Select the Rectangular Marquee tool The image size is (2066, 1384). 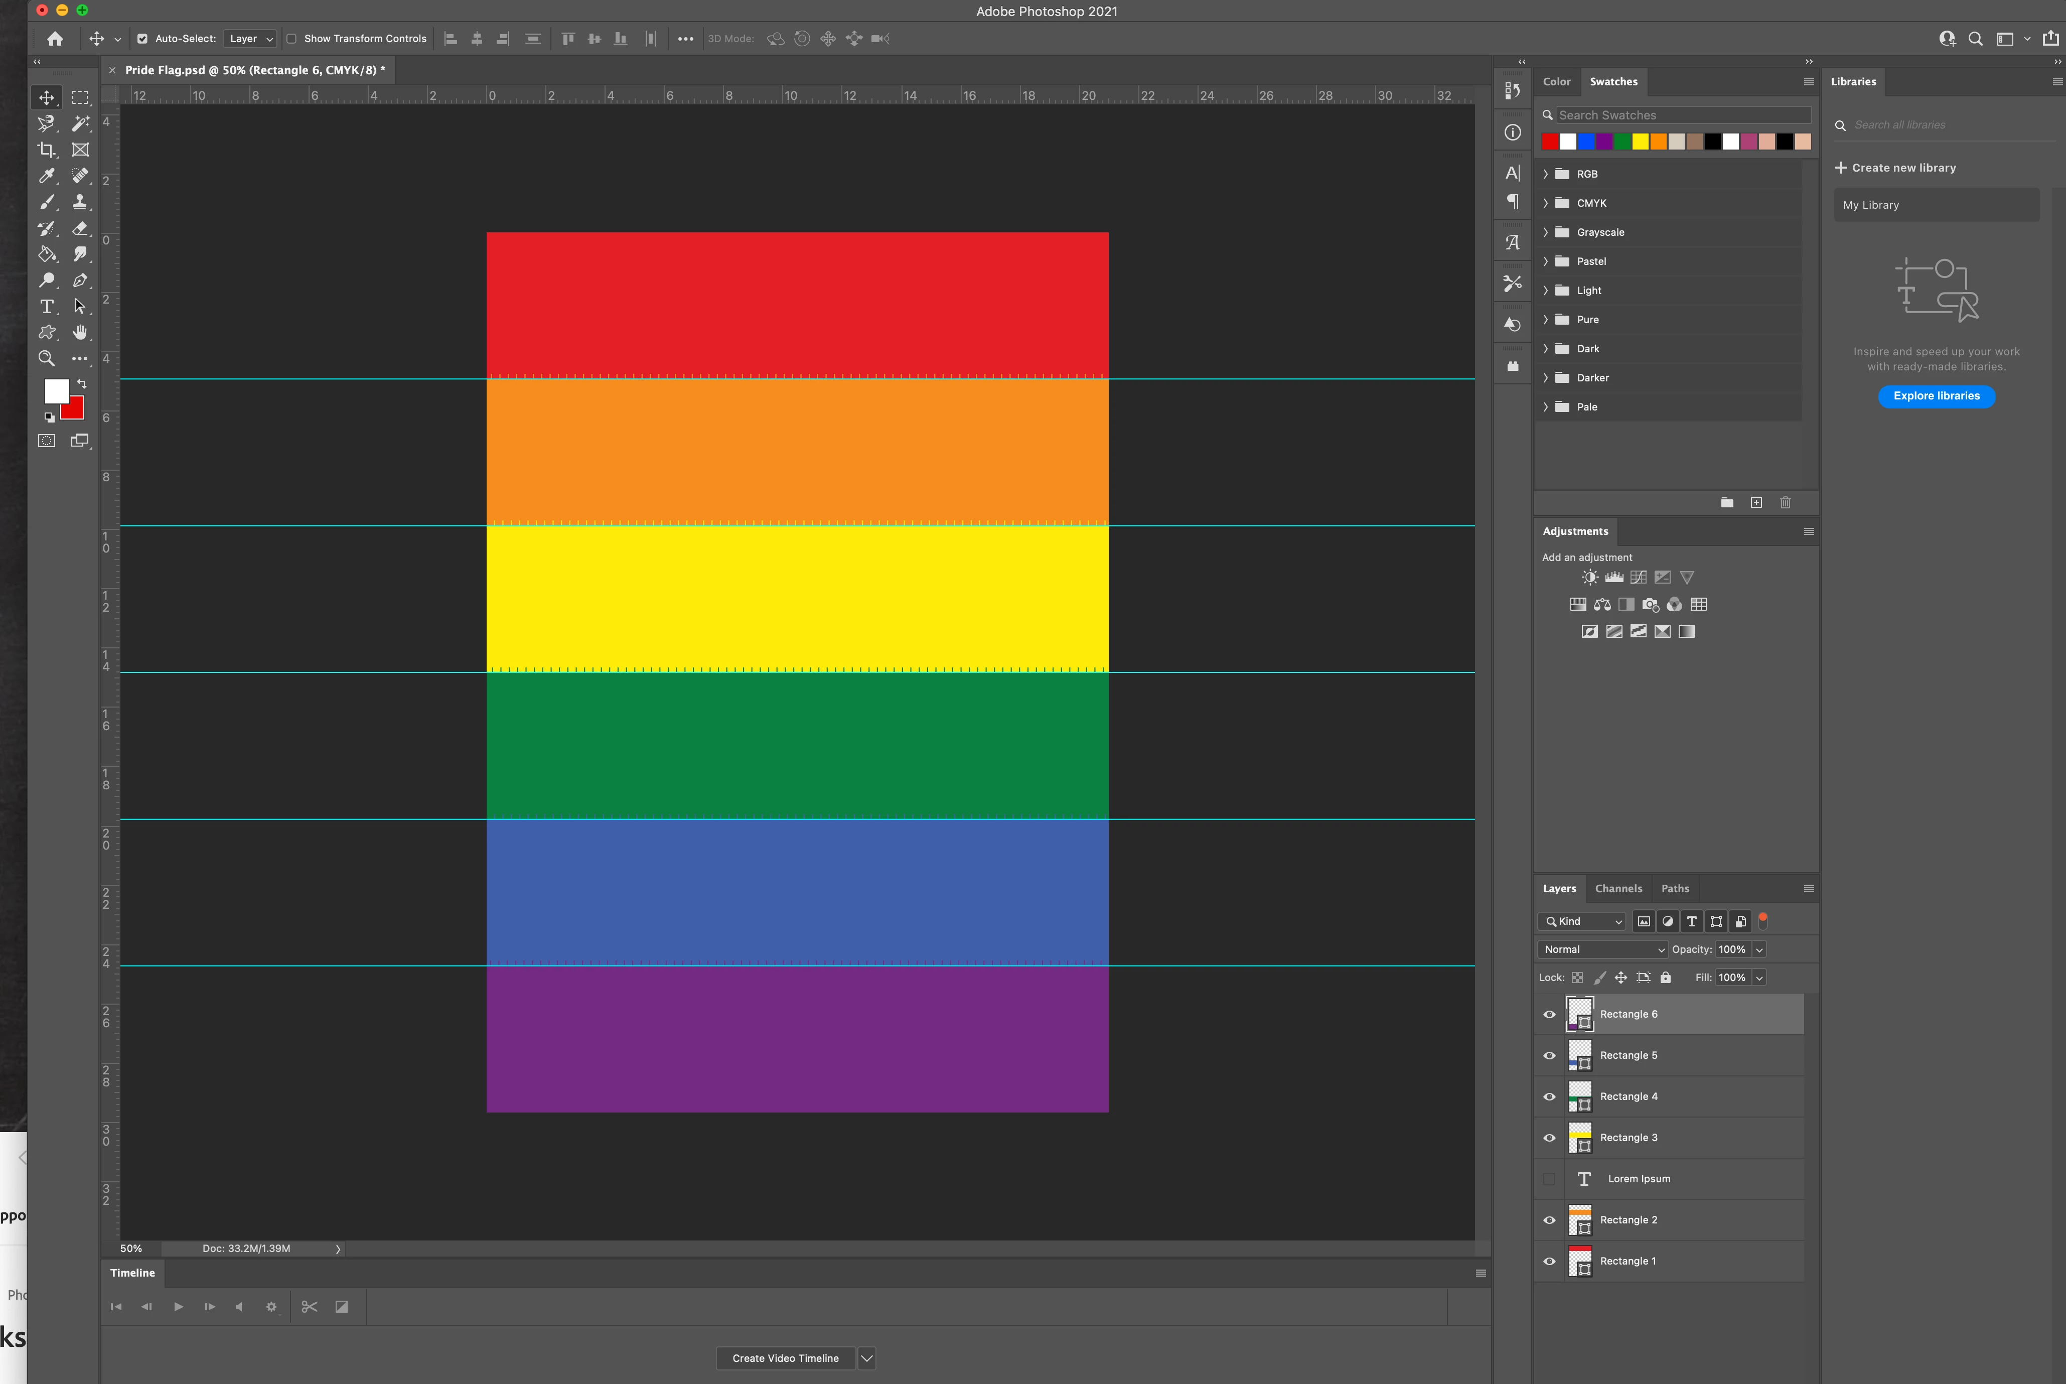(80, 98)
